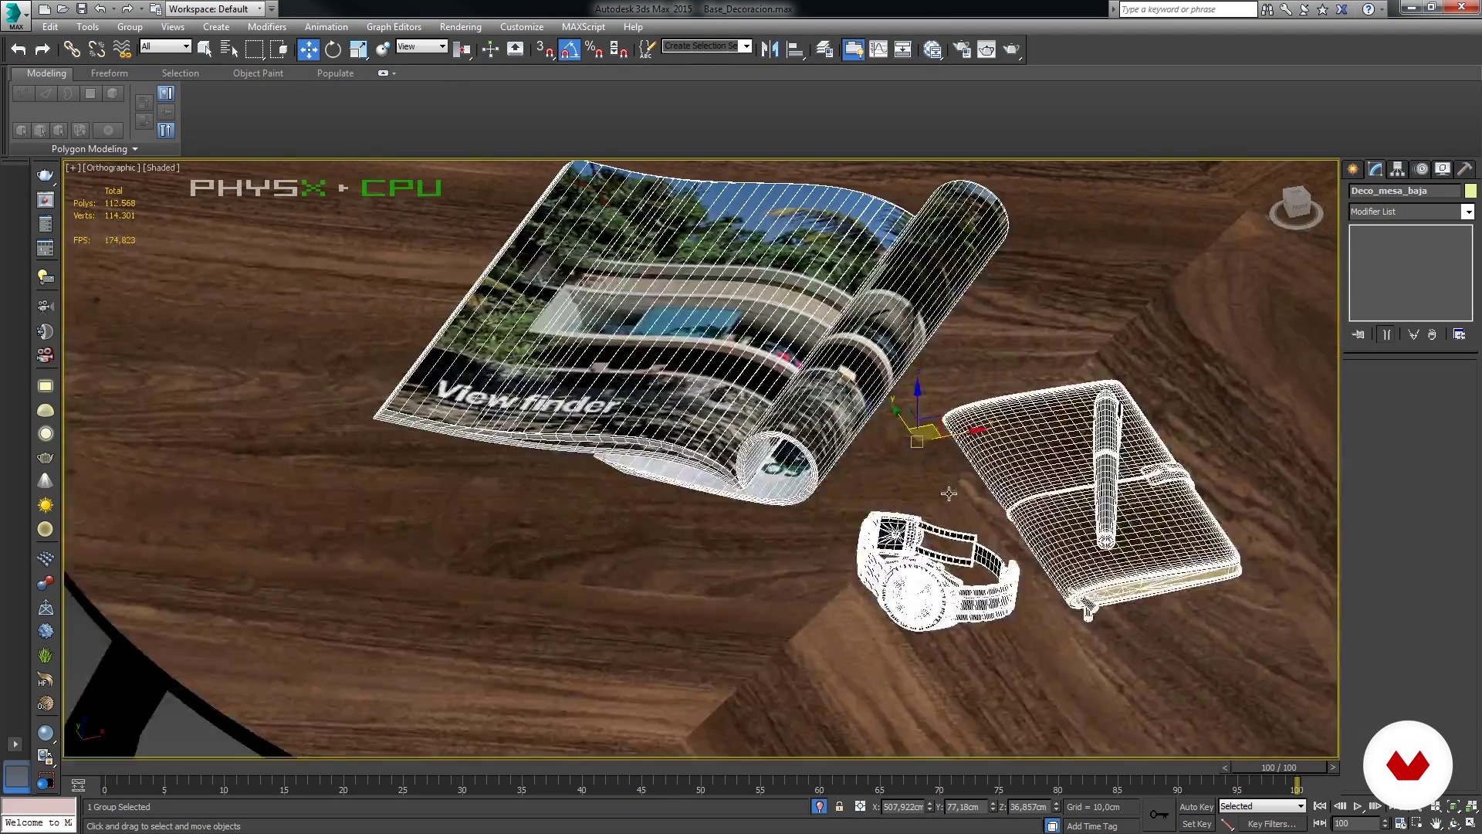
Task: Click the X coordinate field 507,922cm
Action: [902, 807]
